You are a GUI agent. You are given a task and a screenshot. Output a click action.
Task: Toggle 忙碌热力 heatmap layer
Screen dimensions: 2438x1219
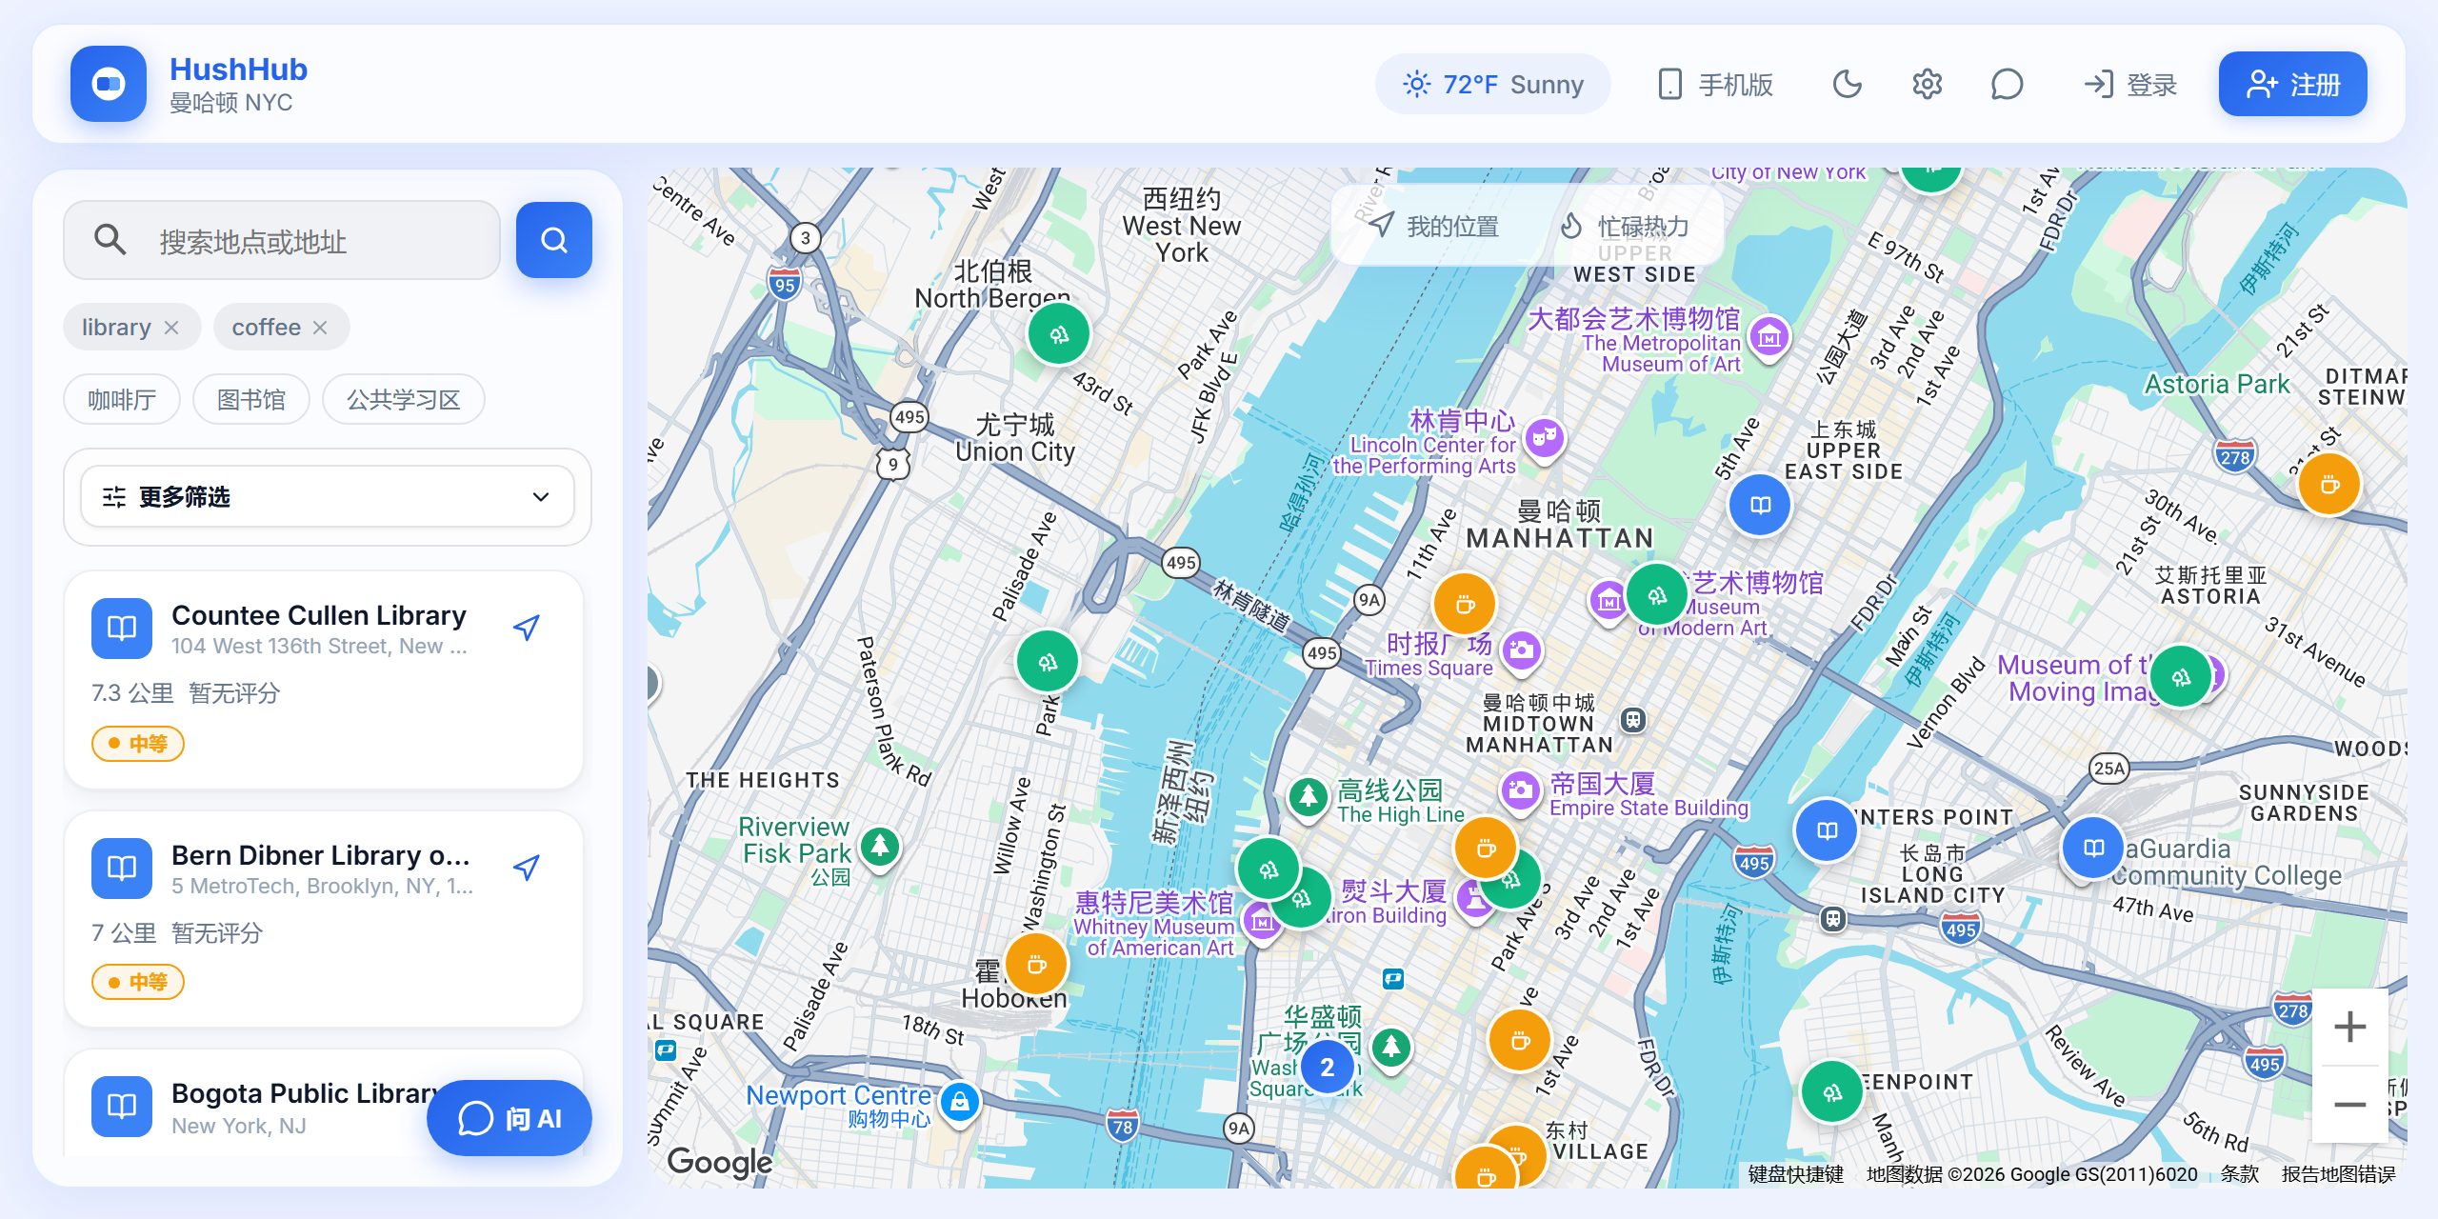1625,226
